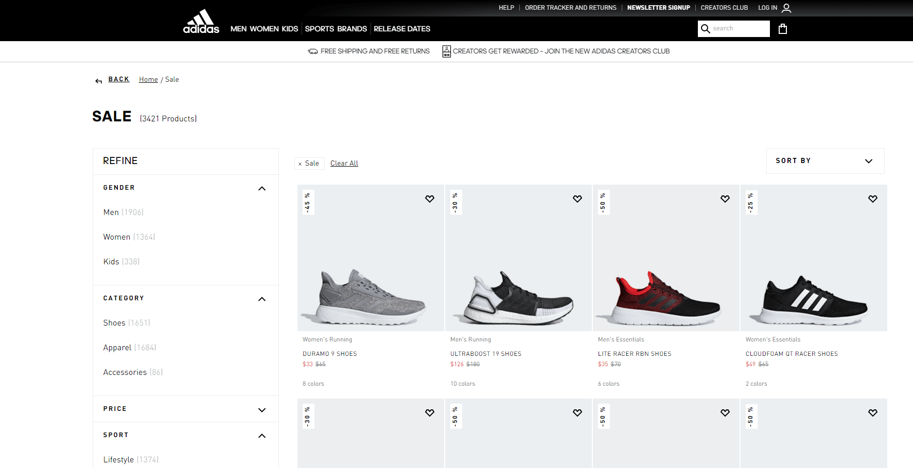Click the creators club badge icon
Screen dimensions: 913x468
447,51
